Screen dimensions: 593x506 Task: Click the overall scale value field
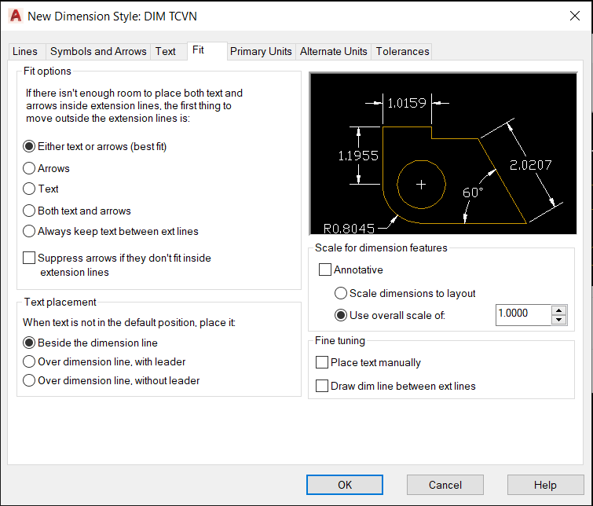click(523, 314)
